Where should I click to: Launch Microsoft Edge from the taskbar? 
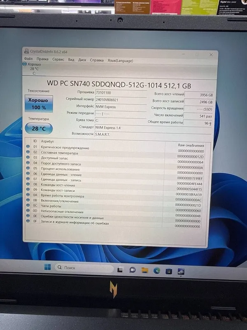(x=157, y=271)
